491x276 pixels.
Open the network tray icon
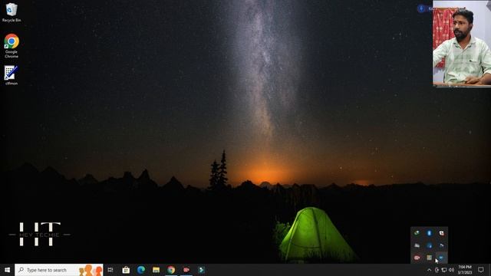(x=444, y=270)
